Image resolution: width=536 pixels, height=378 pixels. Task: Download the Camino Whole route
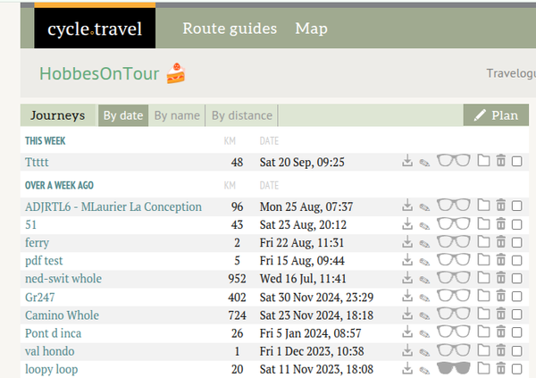point(407,315)
